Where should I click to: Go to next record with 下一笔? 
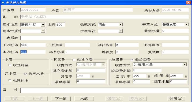point(61,99)
